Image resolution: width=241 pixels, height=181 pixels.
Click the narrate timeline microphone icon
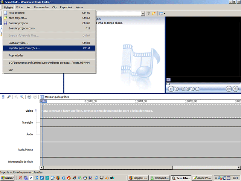(9, 97)
